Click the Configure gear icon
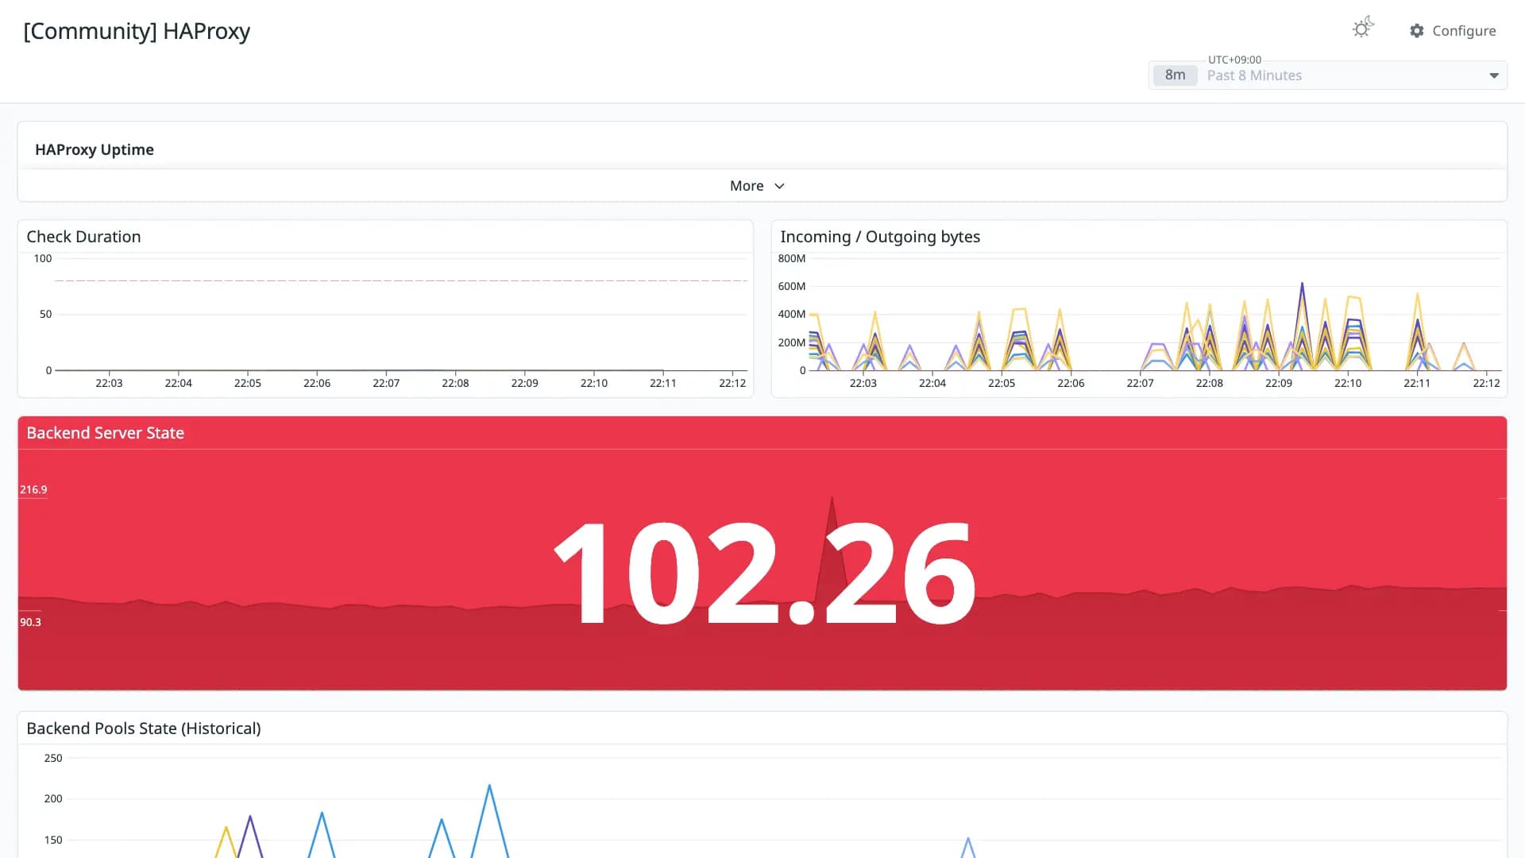This screenshot has height=858, width=1525. click(x=1416, y=31)
